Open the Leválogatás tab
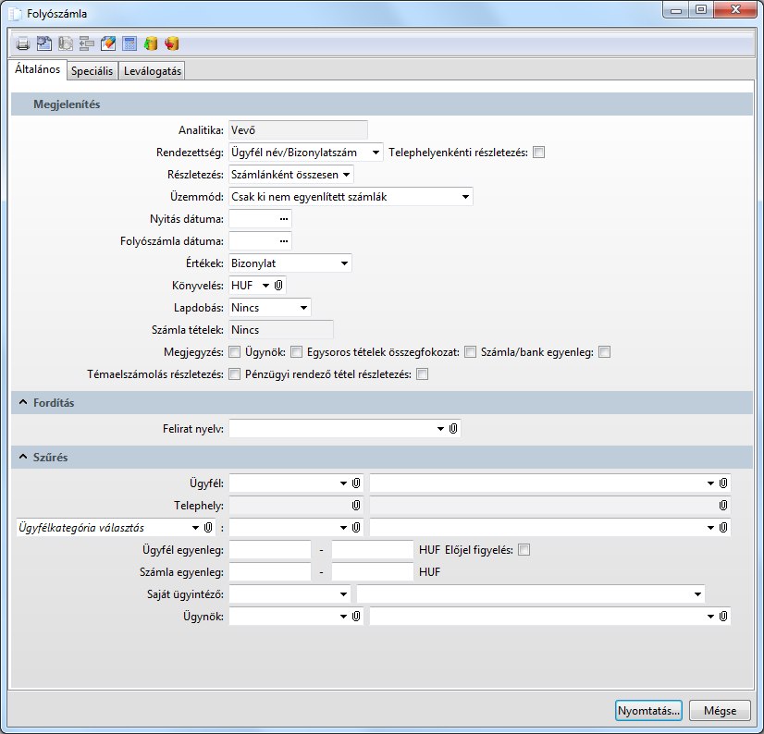 coord(153,71)
